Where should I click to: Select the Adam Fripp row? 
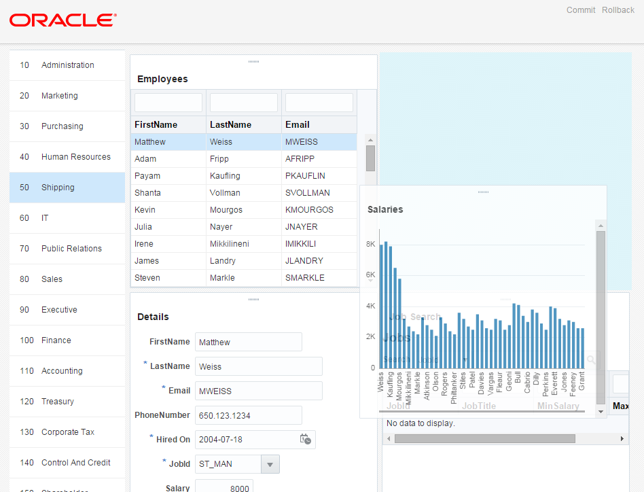[x=244, y=159]
